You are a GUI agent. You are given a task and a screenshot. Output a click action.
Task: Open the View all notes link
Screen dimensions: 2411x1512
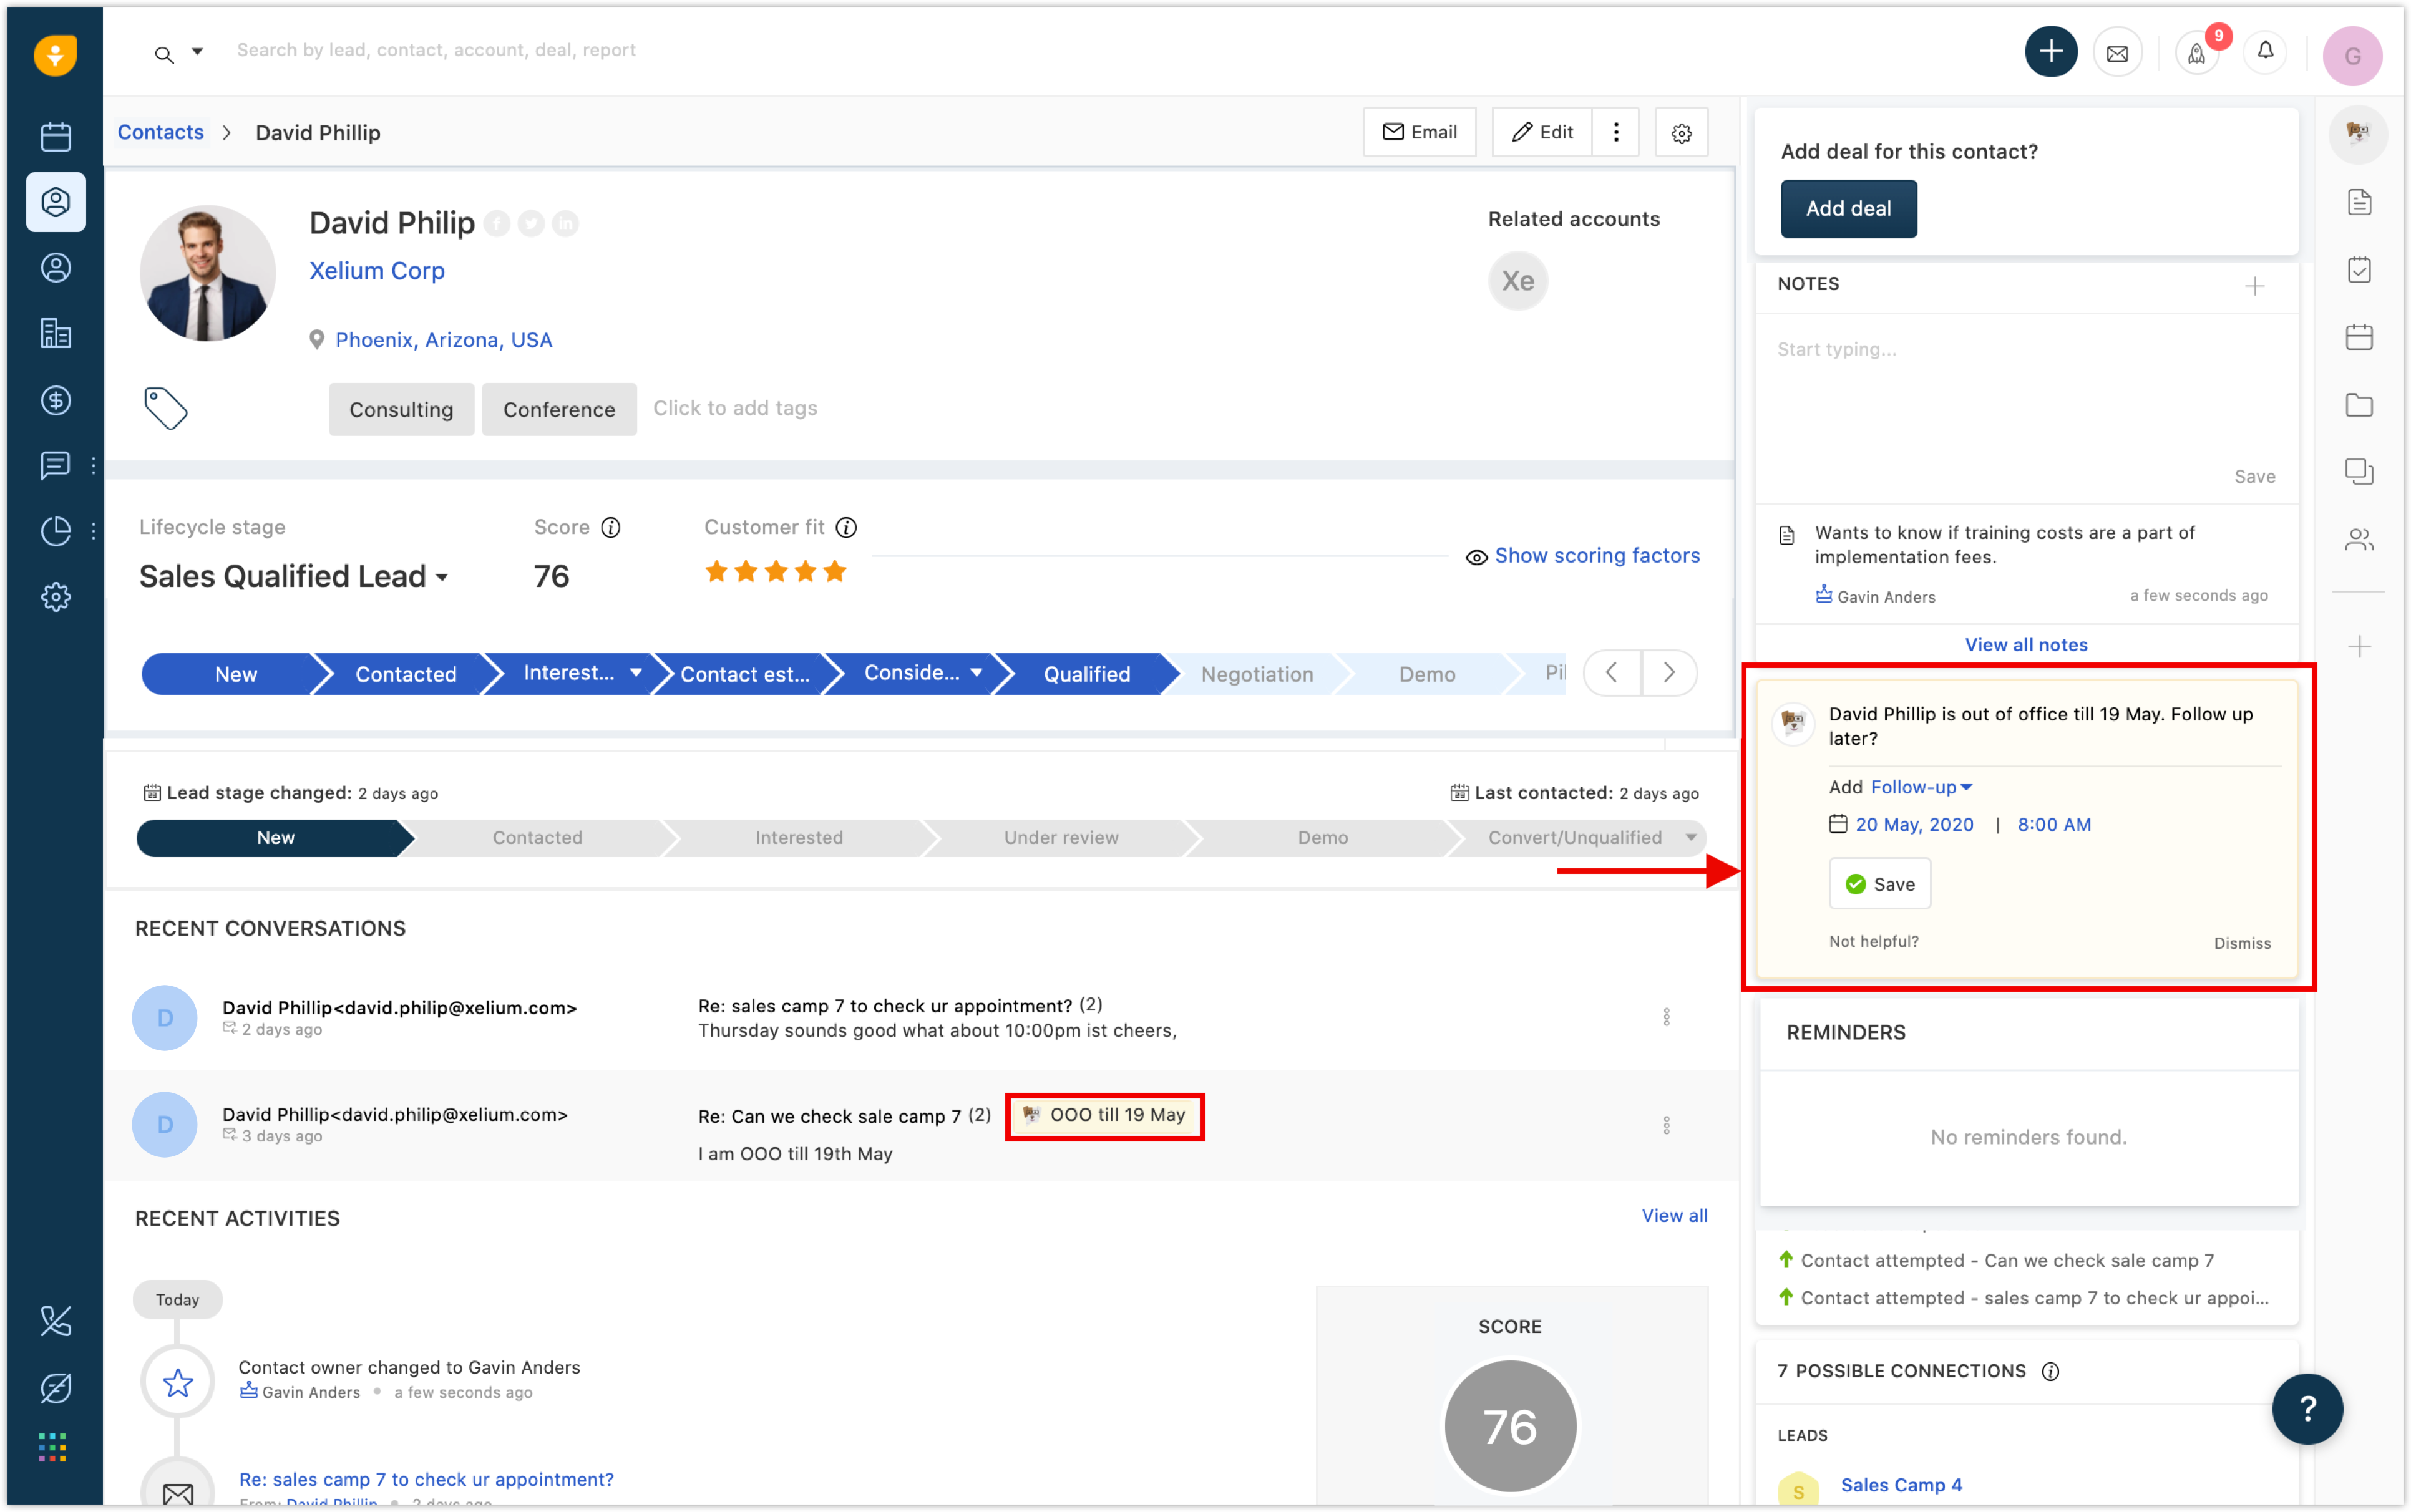pyautogui.click(x=2026, y=645)
